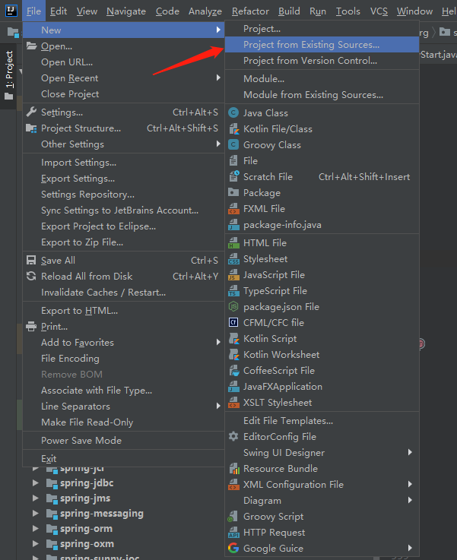Viewport: 457px width, 560px height.
Task: Click the package.json File icon
Action: [x=233, y=306]
